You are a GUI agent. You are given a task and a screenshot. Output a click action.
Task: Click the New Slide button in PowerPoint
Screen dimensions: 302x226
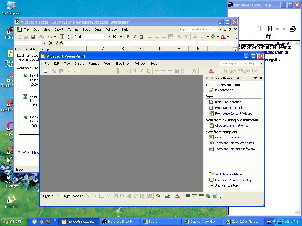coord(247,71)
